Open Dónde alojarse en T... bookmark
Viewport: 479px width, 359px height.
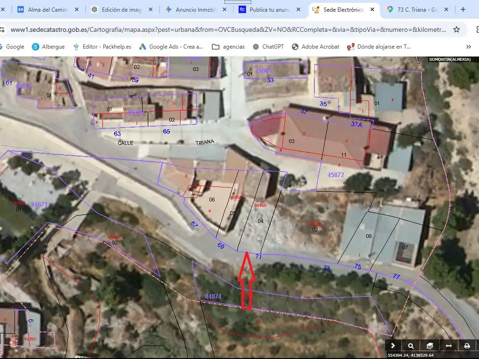pos(379,47)
